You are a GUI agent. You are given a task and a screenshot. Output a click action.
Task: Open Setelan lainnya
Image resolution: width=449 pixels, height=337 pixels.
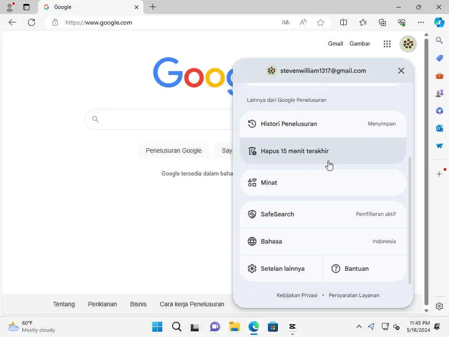[281, 269]
